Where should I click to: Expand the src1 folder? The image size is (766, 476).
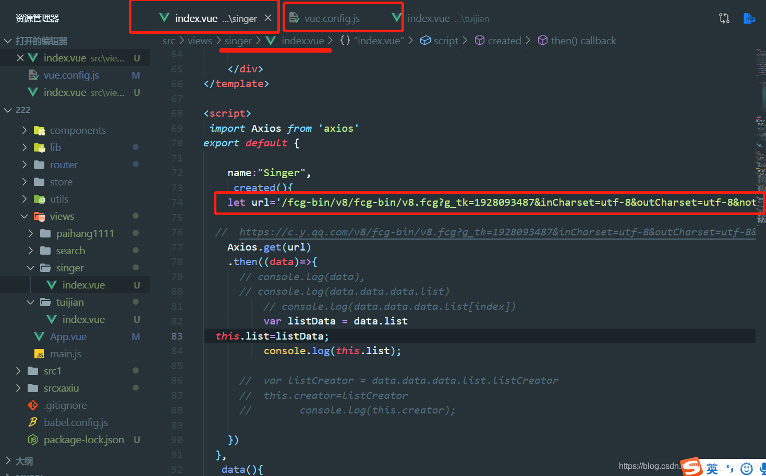[18, 371]
